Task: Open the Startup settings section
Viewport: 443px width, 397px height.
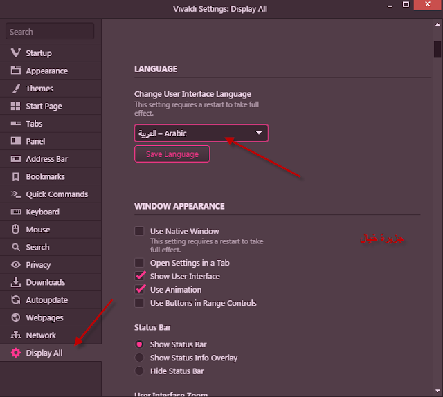Action: pyautogui.click(x=39, y=53)
